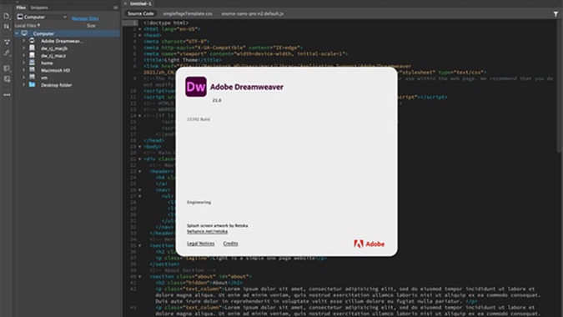Click the Adobe Dreamweaver drive icon in the file tree
The height and width of the screenshot is (317, 563).
point(32,41)
